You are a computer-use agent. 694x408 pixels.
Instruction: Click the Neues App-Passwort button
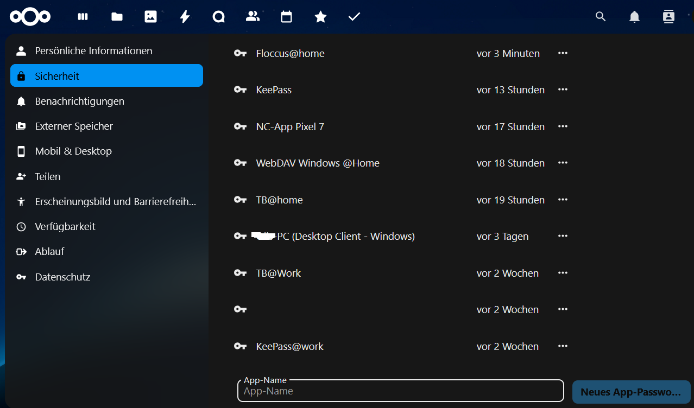click(631, 392)
